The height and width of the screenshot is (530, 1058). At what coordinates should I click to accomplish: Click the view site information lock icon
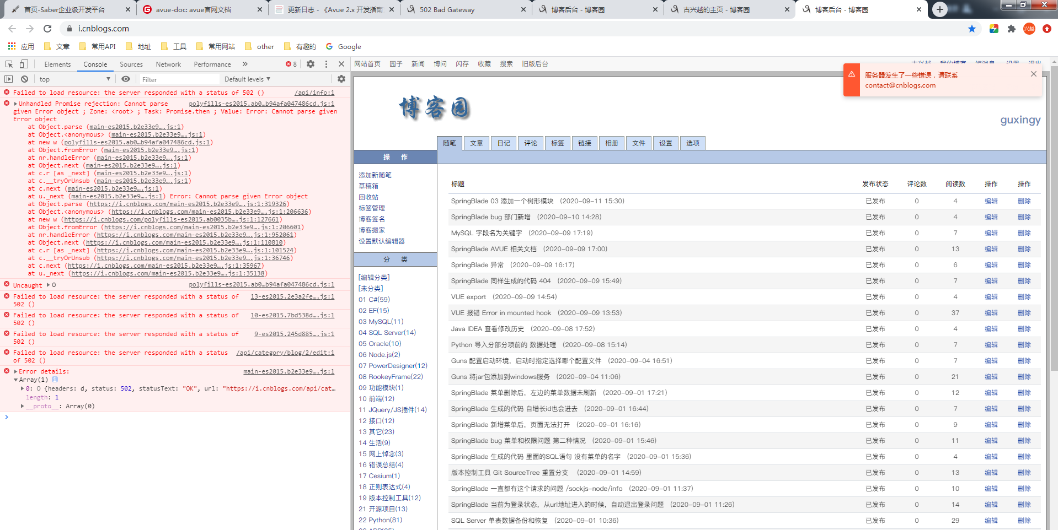coord(69,29)
